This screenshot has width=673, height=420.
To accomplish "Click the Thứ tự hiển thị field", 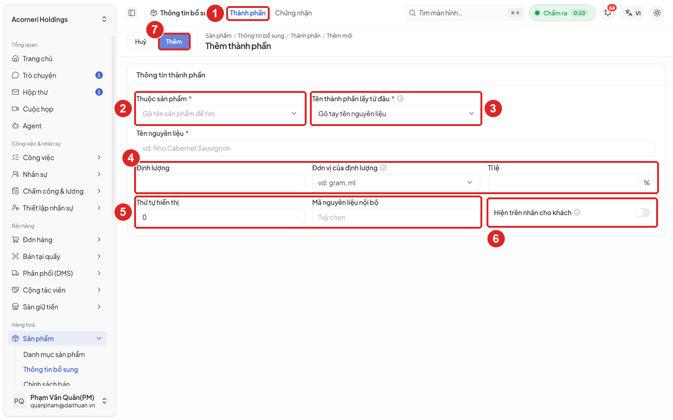I will click(x=221, y=217).
